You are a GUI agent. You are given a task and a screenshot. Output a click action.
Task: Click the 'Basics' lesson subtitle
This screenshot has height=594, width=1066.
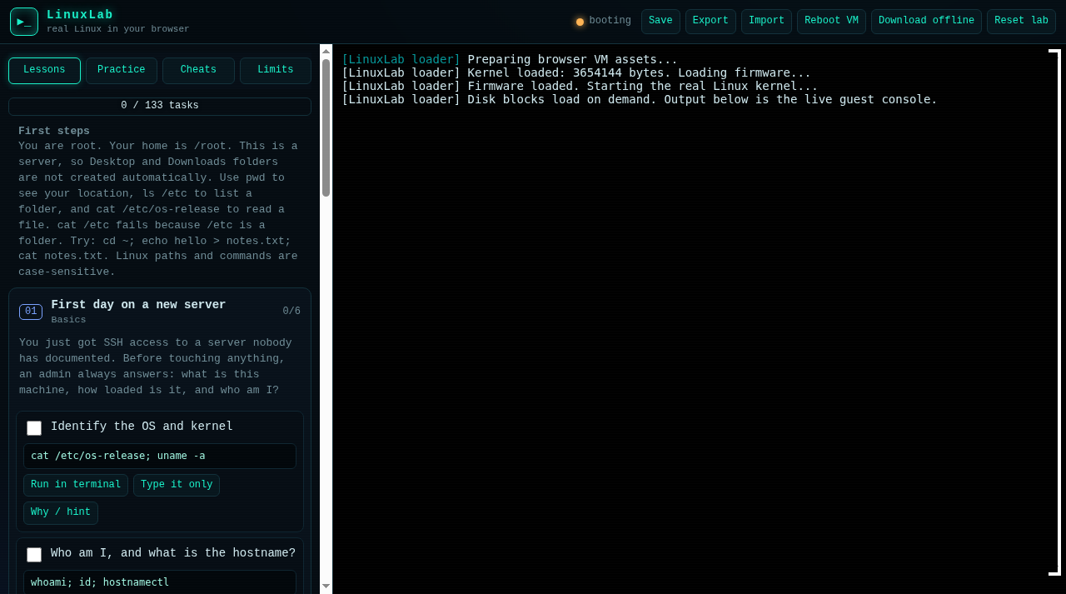pos(68,320)
